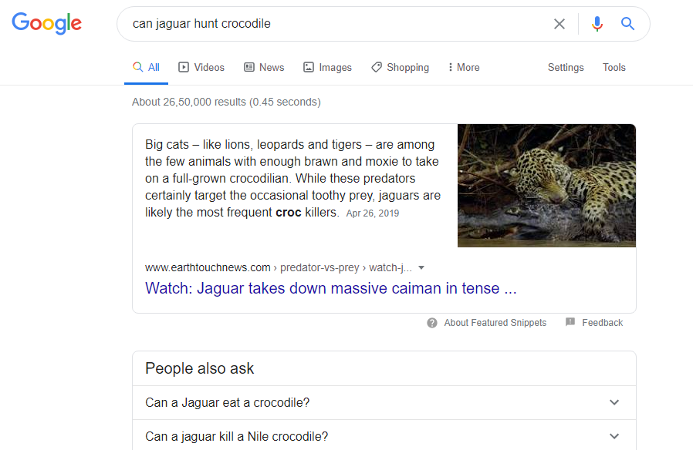The height and width of the screenshot is (450, 693).
Task: Open the More menu
Action: click(464, 68)
